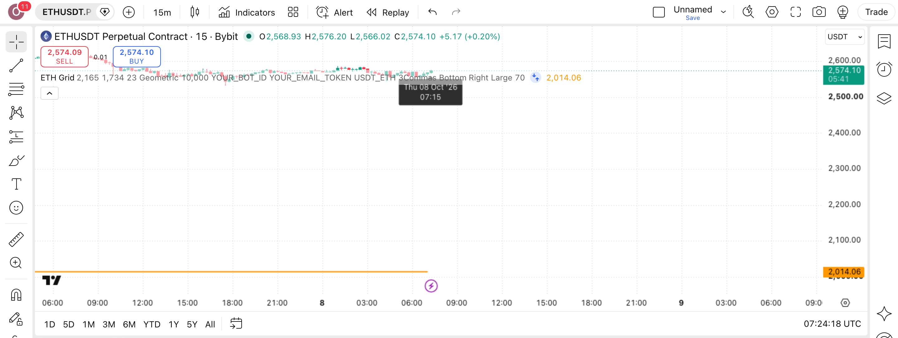Image resolution: width=898 pixels, height=338 pixels.
Task: Open the chart patterns tool
Action: (x=16, y=113)
